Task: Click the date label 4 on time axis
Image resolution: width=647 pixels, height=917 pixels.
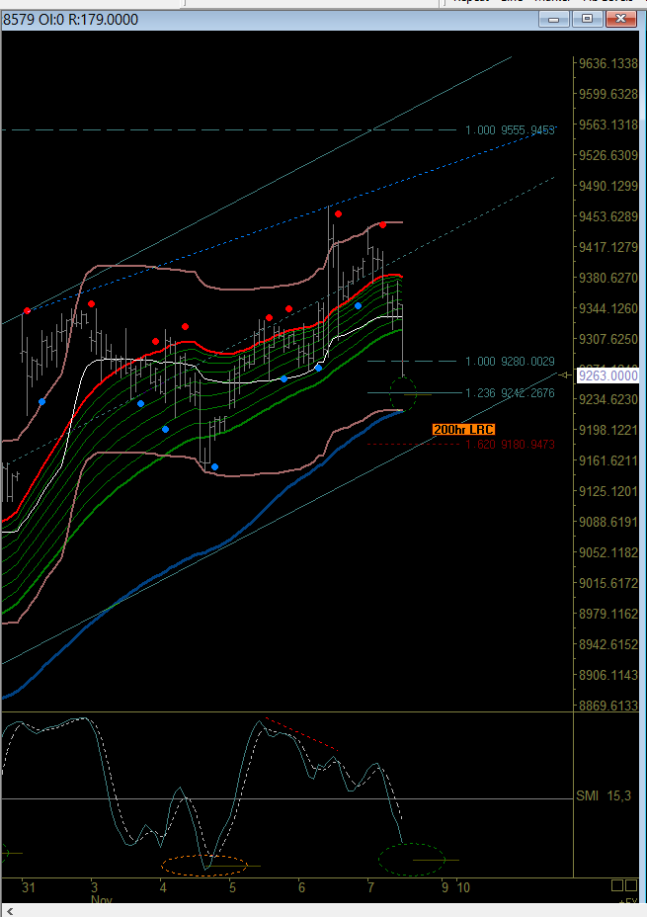Action: tap(163, 887)
